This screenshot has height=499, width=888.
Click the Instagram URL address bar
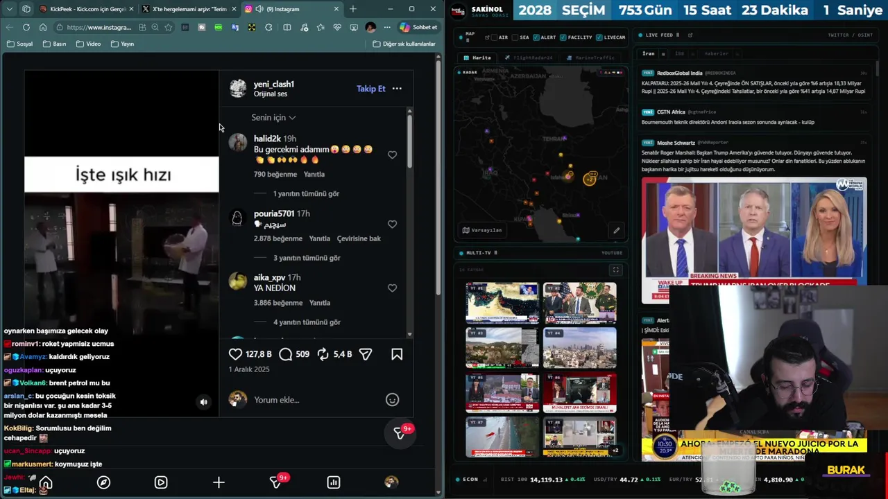(99, 27)
